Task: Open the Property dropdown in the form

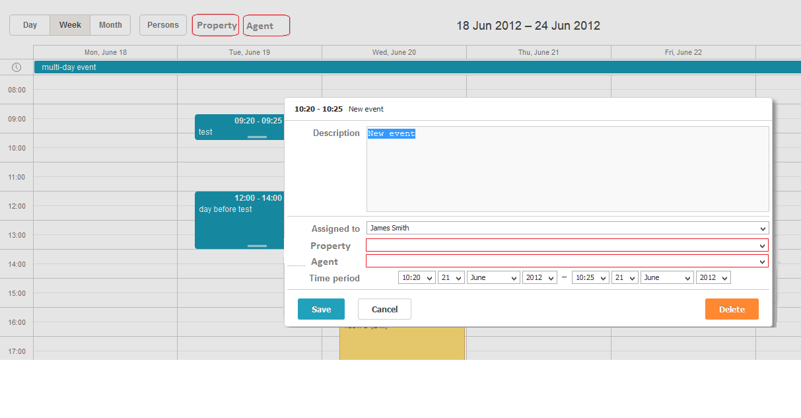Action: [x=567, y=245]
